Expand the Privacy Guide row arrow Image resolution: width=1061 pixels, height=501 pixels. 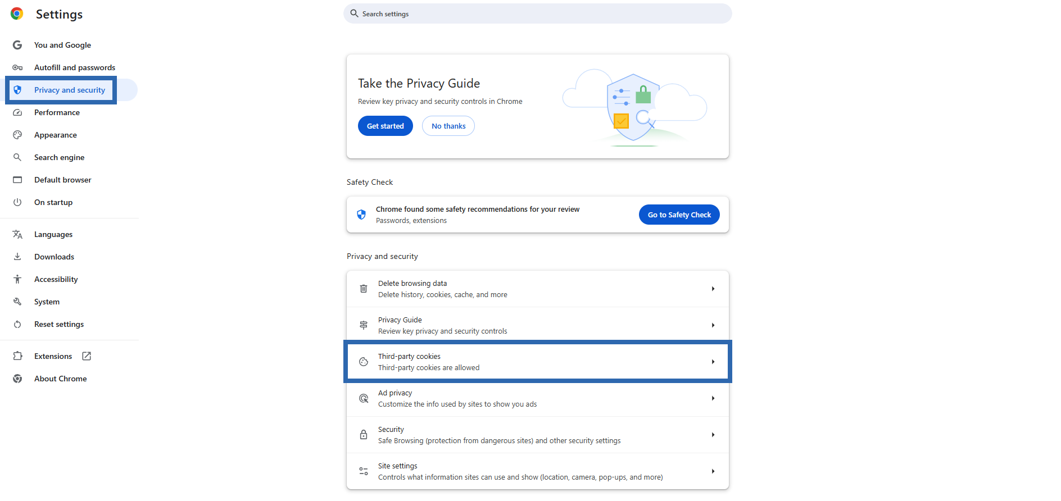pos(713,325)
